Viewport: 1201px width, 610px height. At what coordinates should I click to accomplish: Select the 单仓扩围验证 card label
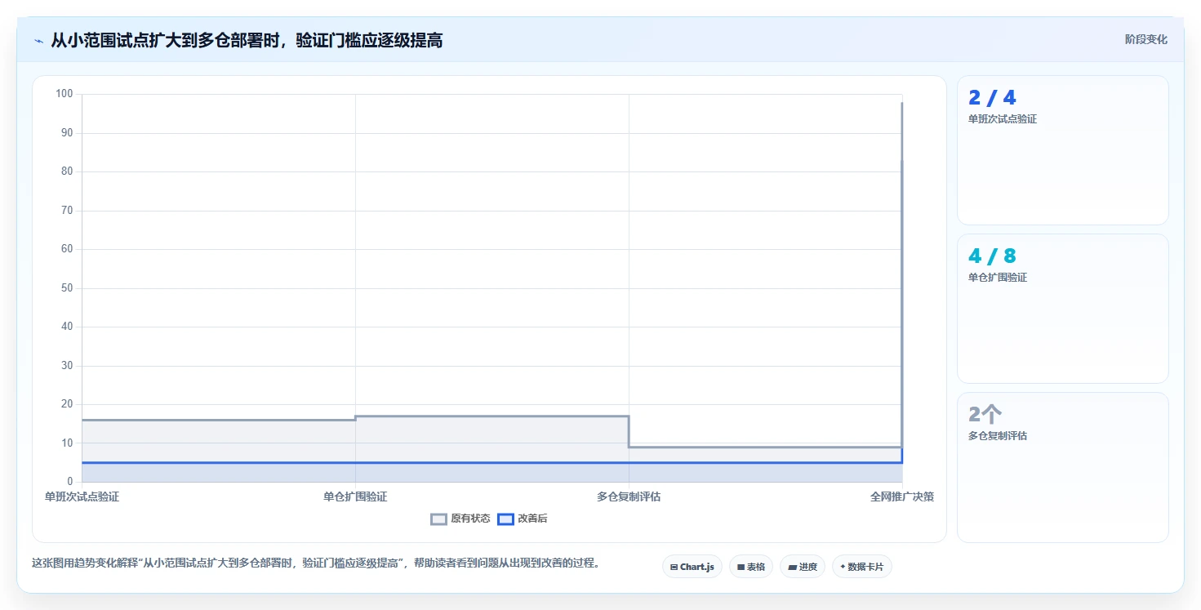997,278
